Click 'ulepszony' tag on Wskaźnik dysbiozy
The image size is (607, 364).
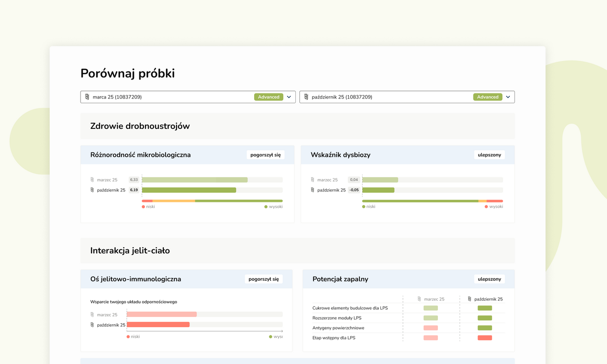(489, 155)
